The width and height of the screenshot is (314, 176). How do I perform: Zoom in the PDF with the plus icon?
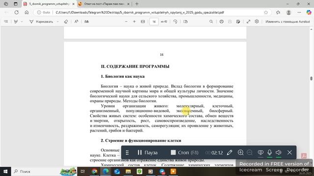134,22
